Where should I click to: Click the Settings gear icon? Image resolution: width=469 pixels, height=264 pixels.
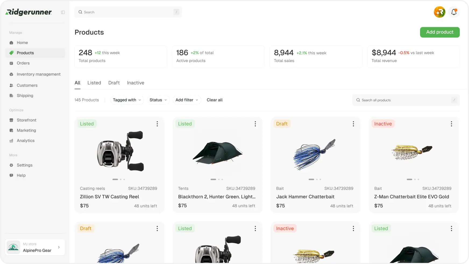point(11,165)
